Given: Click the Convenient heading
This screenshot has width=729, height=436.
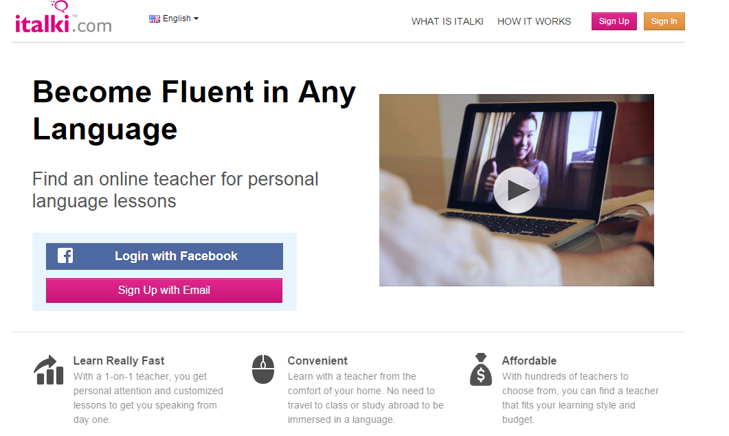Looking at the screenshot, I should 317,360.
